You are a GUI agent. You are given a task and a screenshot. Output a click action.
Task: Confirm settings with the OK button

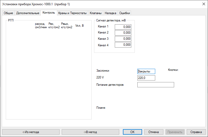(x=132, y=132)
